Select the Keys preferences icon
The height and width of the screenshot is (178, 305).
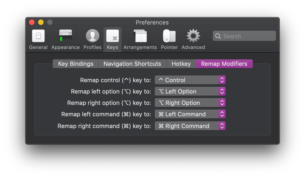112,39
